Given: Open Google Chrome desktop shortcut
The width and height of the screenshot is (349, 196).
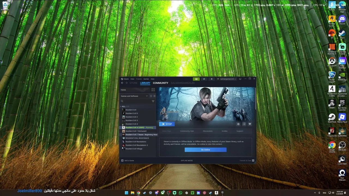Looking at the screenshot, I should [x=332, y=147].
